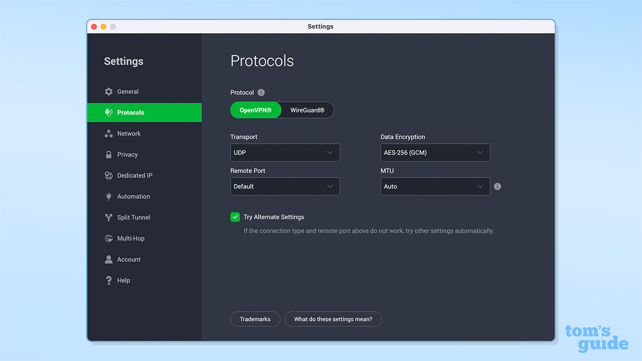Open the Data Encryption dropdown
The width and height of the screenshot is (642, 361).
click(x=435, y=152)
